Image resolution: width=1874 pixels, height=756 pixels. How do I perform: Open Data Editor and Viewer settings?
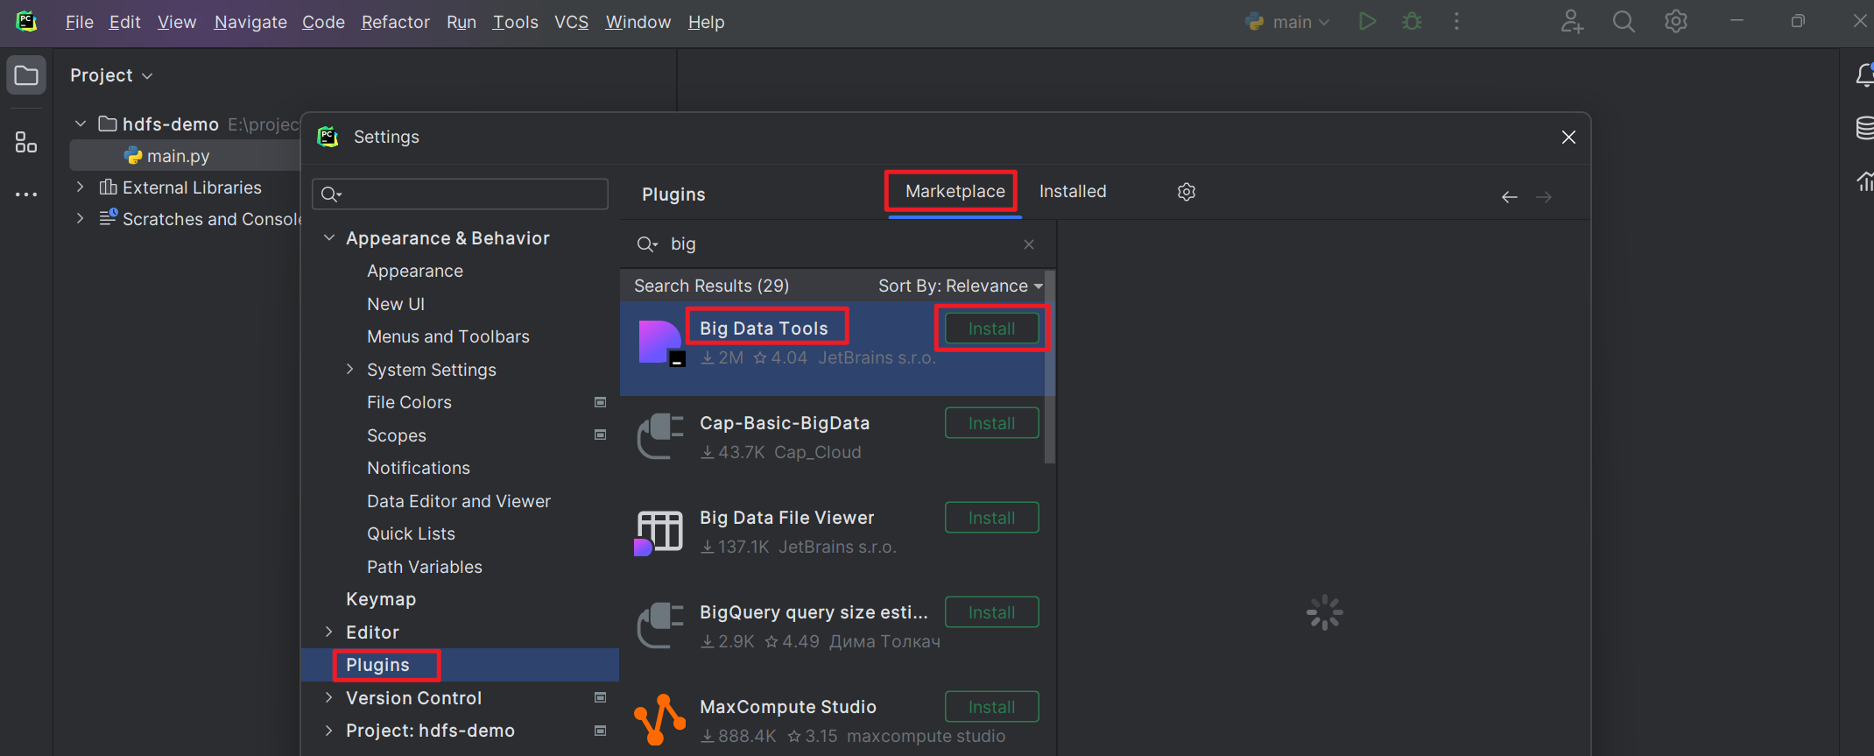(x=460, y=501)
